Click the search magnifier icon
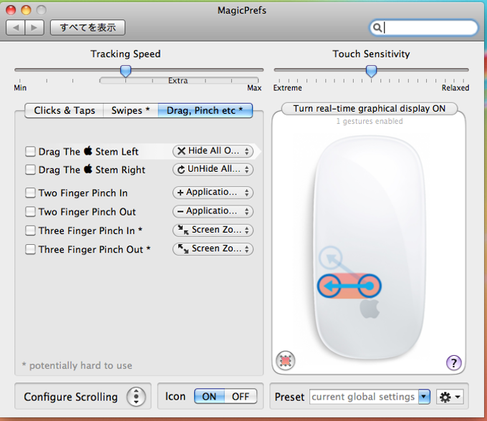 pyautogui.click(x=377, y=28)
